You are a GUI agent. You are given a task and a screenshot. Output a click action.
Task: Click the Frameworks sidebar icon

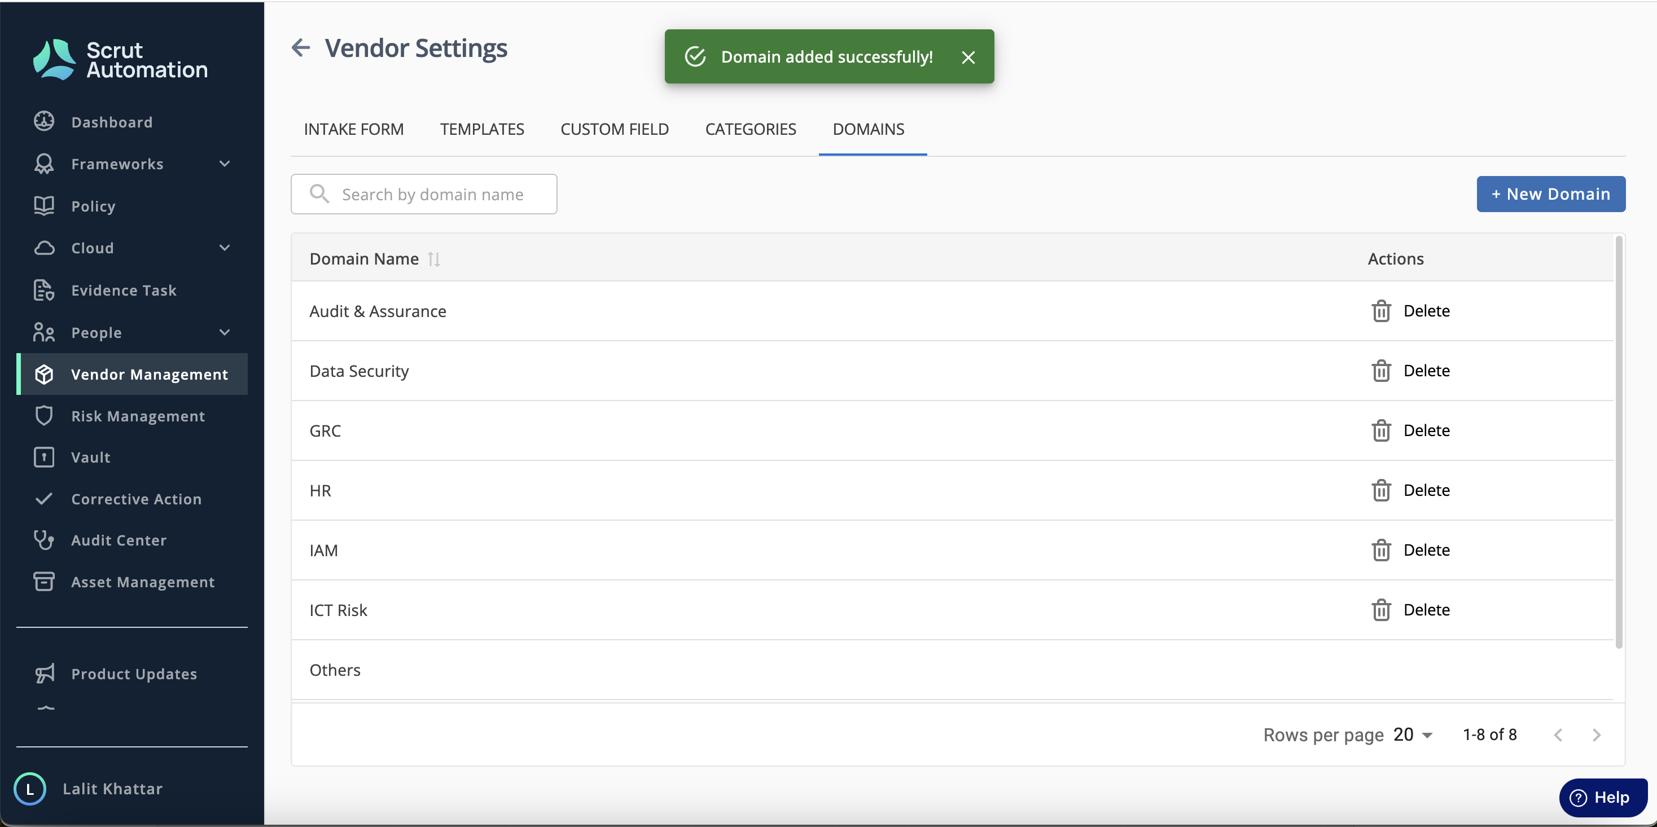click(x=44, y=164)
